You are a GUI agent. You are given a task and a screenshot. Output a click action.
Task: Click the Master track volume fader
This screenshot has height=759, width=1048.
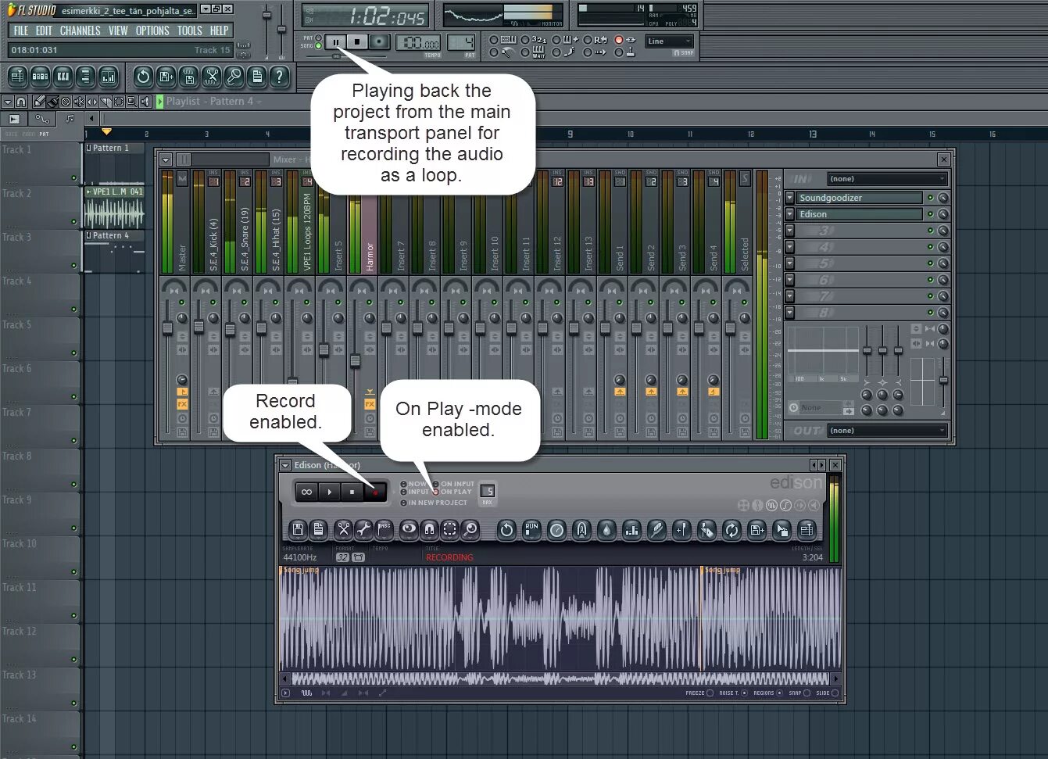167,328
